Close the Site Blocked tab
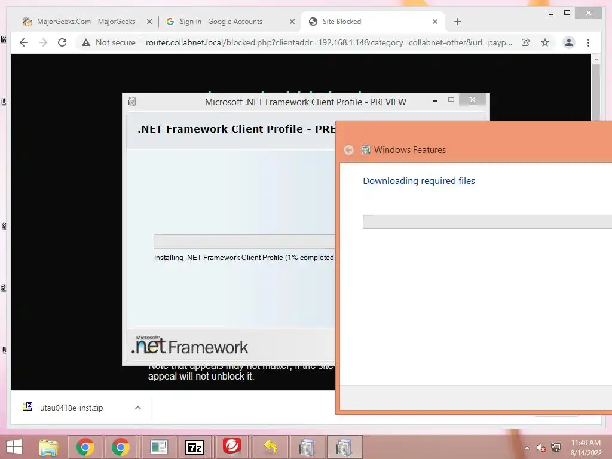The image size is (612, 459). pos(435,22)
